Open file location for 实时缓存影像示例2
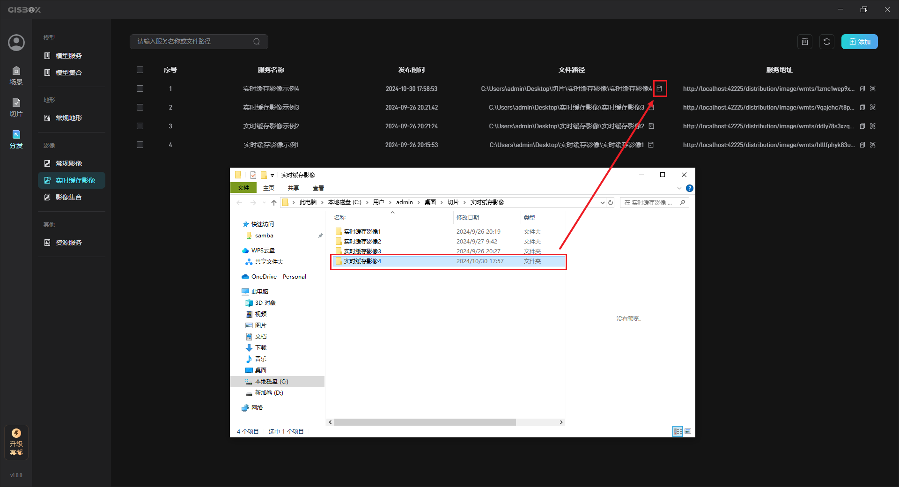The height and width of the screenshot is (487, 899). coord(651,126)
